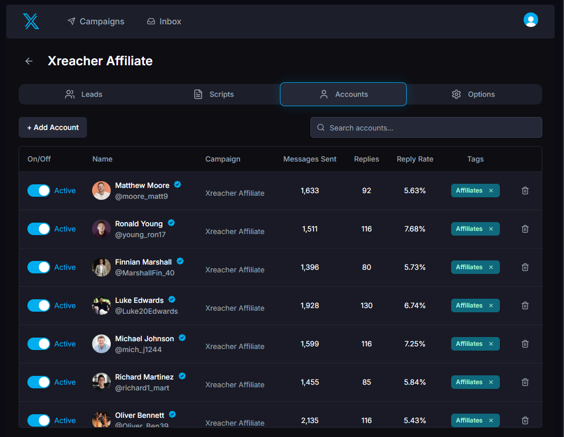Screen dimensions: 564x437
Task: Click the Messages Sent column header
Action: point(310,159)
